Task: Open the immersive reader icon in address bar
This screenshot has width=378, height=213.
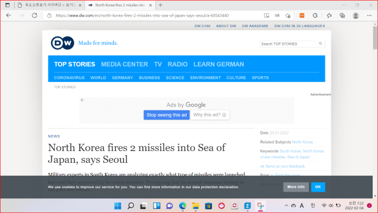Action: [x=266, y=15]
